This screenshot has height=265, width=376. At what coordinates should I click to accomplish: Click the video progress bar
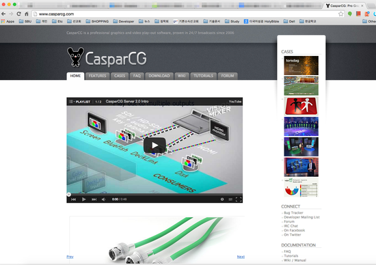coord(155,195)
